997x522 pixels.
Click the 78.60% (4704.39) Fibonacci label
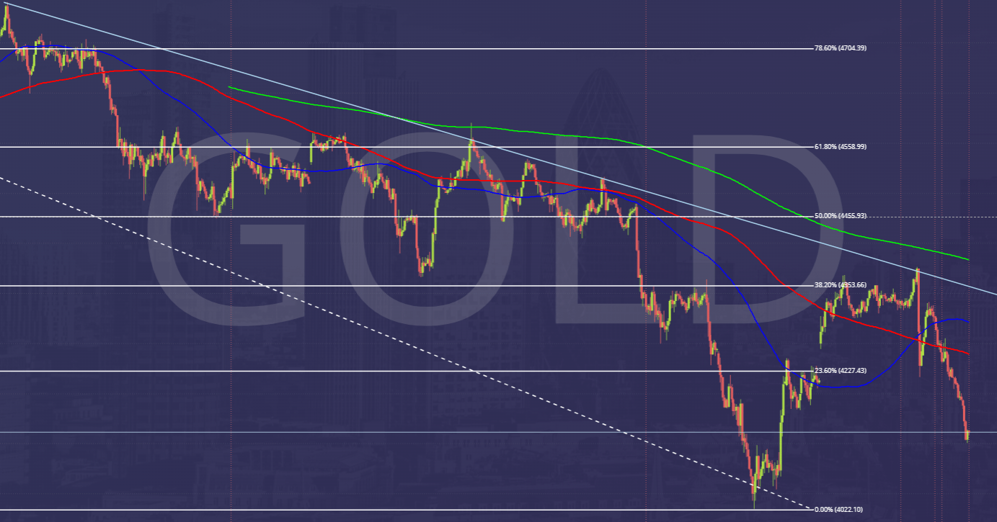coord(841,48)
